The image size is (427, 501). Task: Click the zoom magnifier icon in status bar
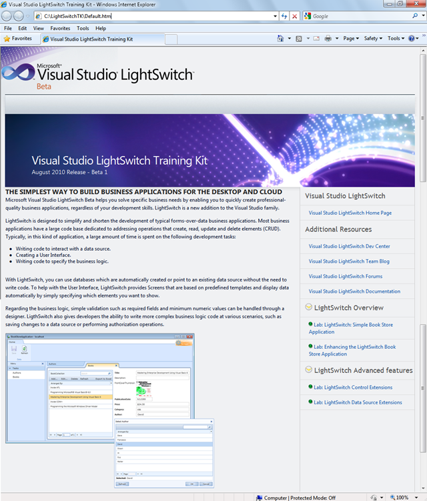coord(392,497)
